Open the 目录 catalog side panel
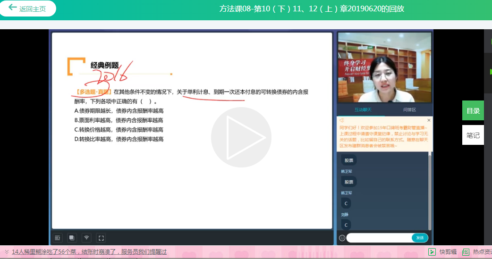This screenshot has width=492, height=259. click(473, 111)
